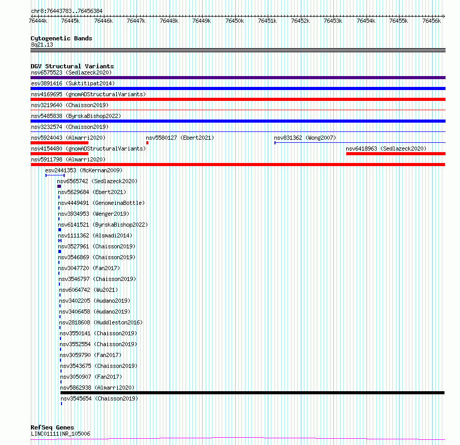460x445 pixels.
Task: Select the red nsv5924043 variant bar
Action: (59, 143)
